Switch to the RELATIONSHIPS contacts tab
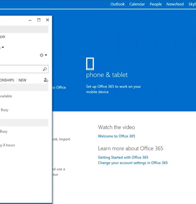The height and width of the screenshot is (204, 196). pos(7,80)
